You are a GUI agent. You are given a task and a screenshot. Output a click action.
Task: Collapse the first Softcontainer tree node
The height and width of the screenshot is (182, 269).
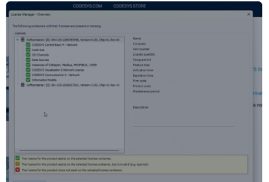pyautogui.click(x=17, y=40)
